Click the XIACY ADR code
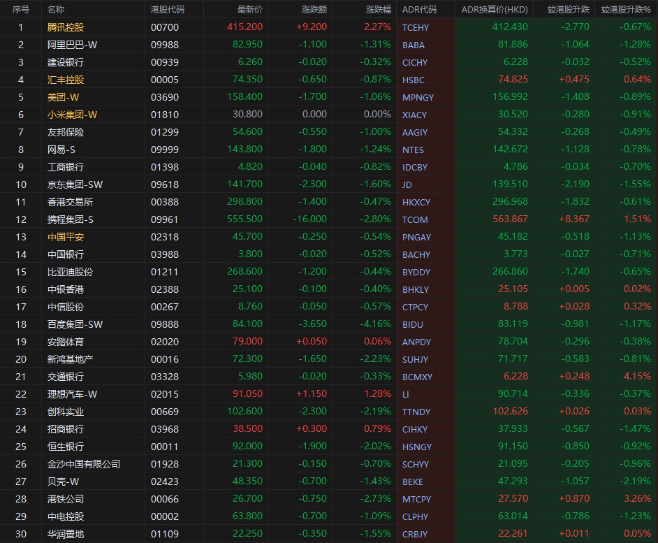This screenshot has width=658, height=543. (x=415, y=115)
